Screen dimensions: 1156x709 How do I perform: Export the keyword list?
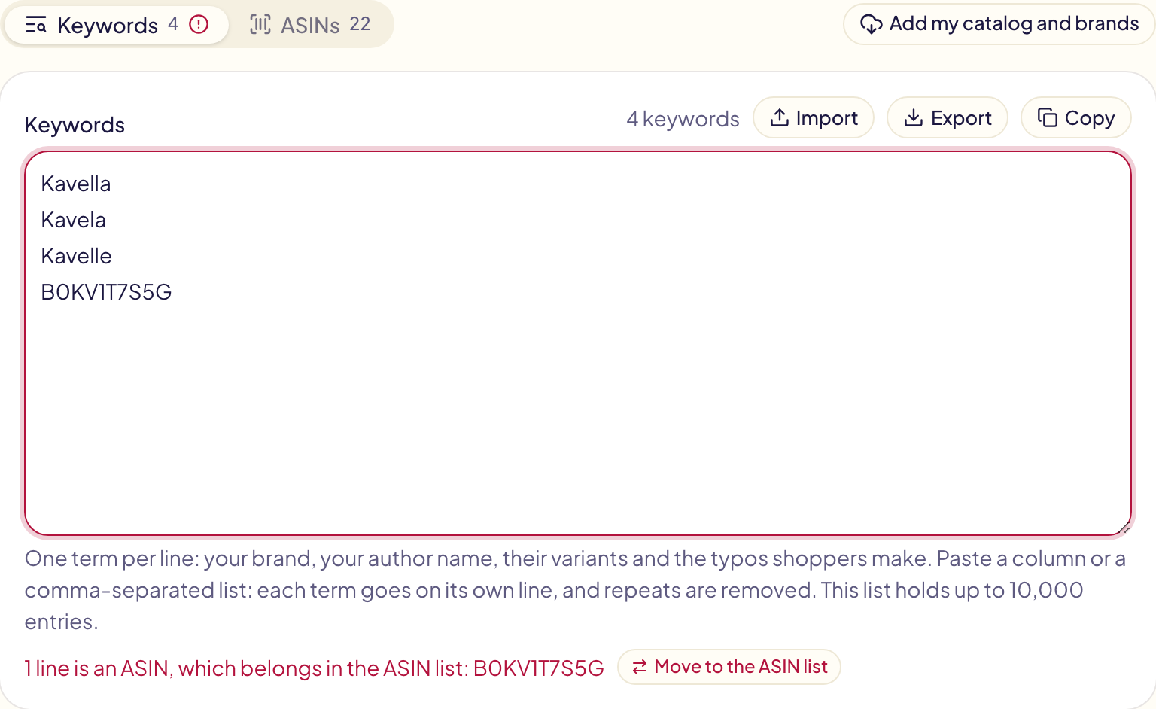[x=948, y=117]
